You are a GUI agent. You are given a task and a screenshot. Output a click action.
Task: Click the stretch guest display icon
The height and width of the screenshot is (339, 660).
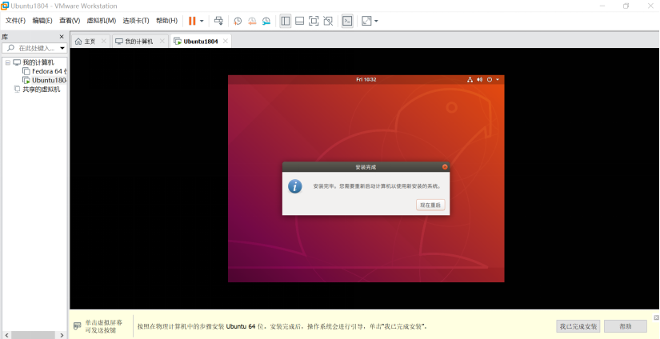pos(366,21)
